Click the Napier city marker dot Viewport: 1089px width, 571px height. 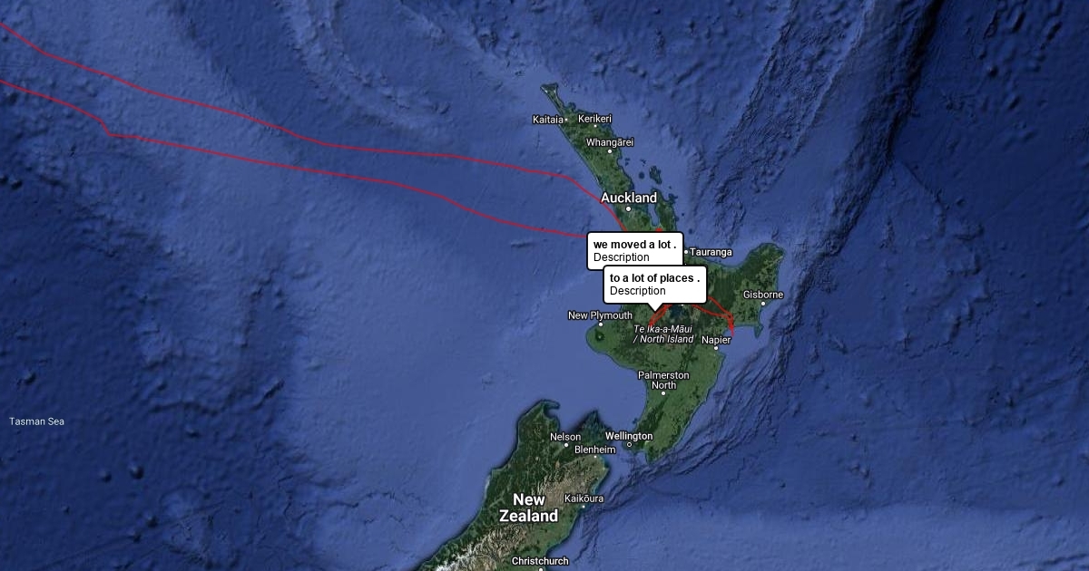(716, 349)
